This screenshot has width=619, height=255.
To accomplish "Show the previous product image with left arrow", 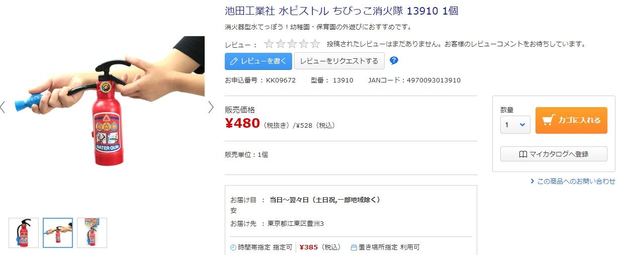I will (3, 107).
